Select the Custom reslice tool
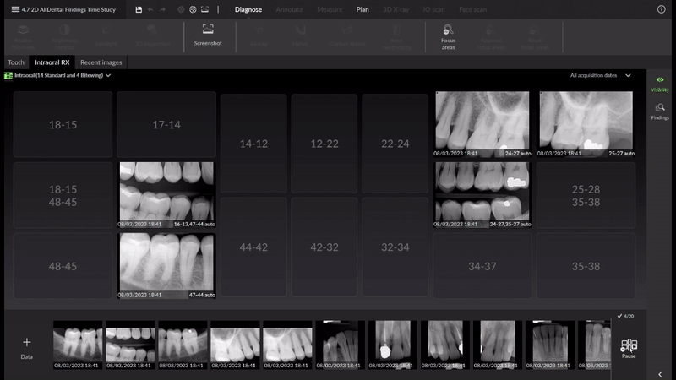 347,36
